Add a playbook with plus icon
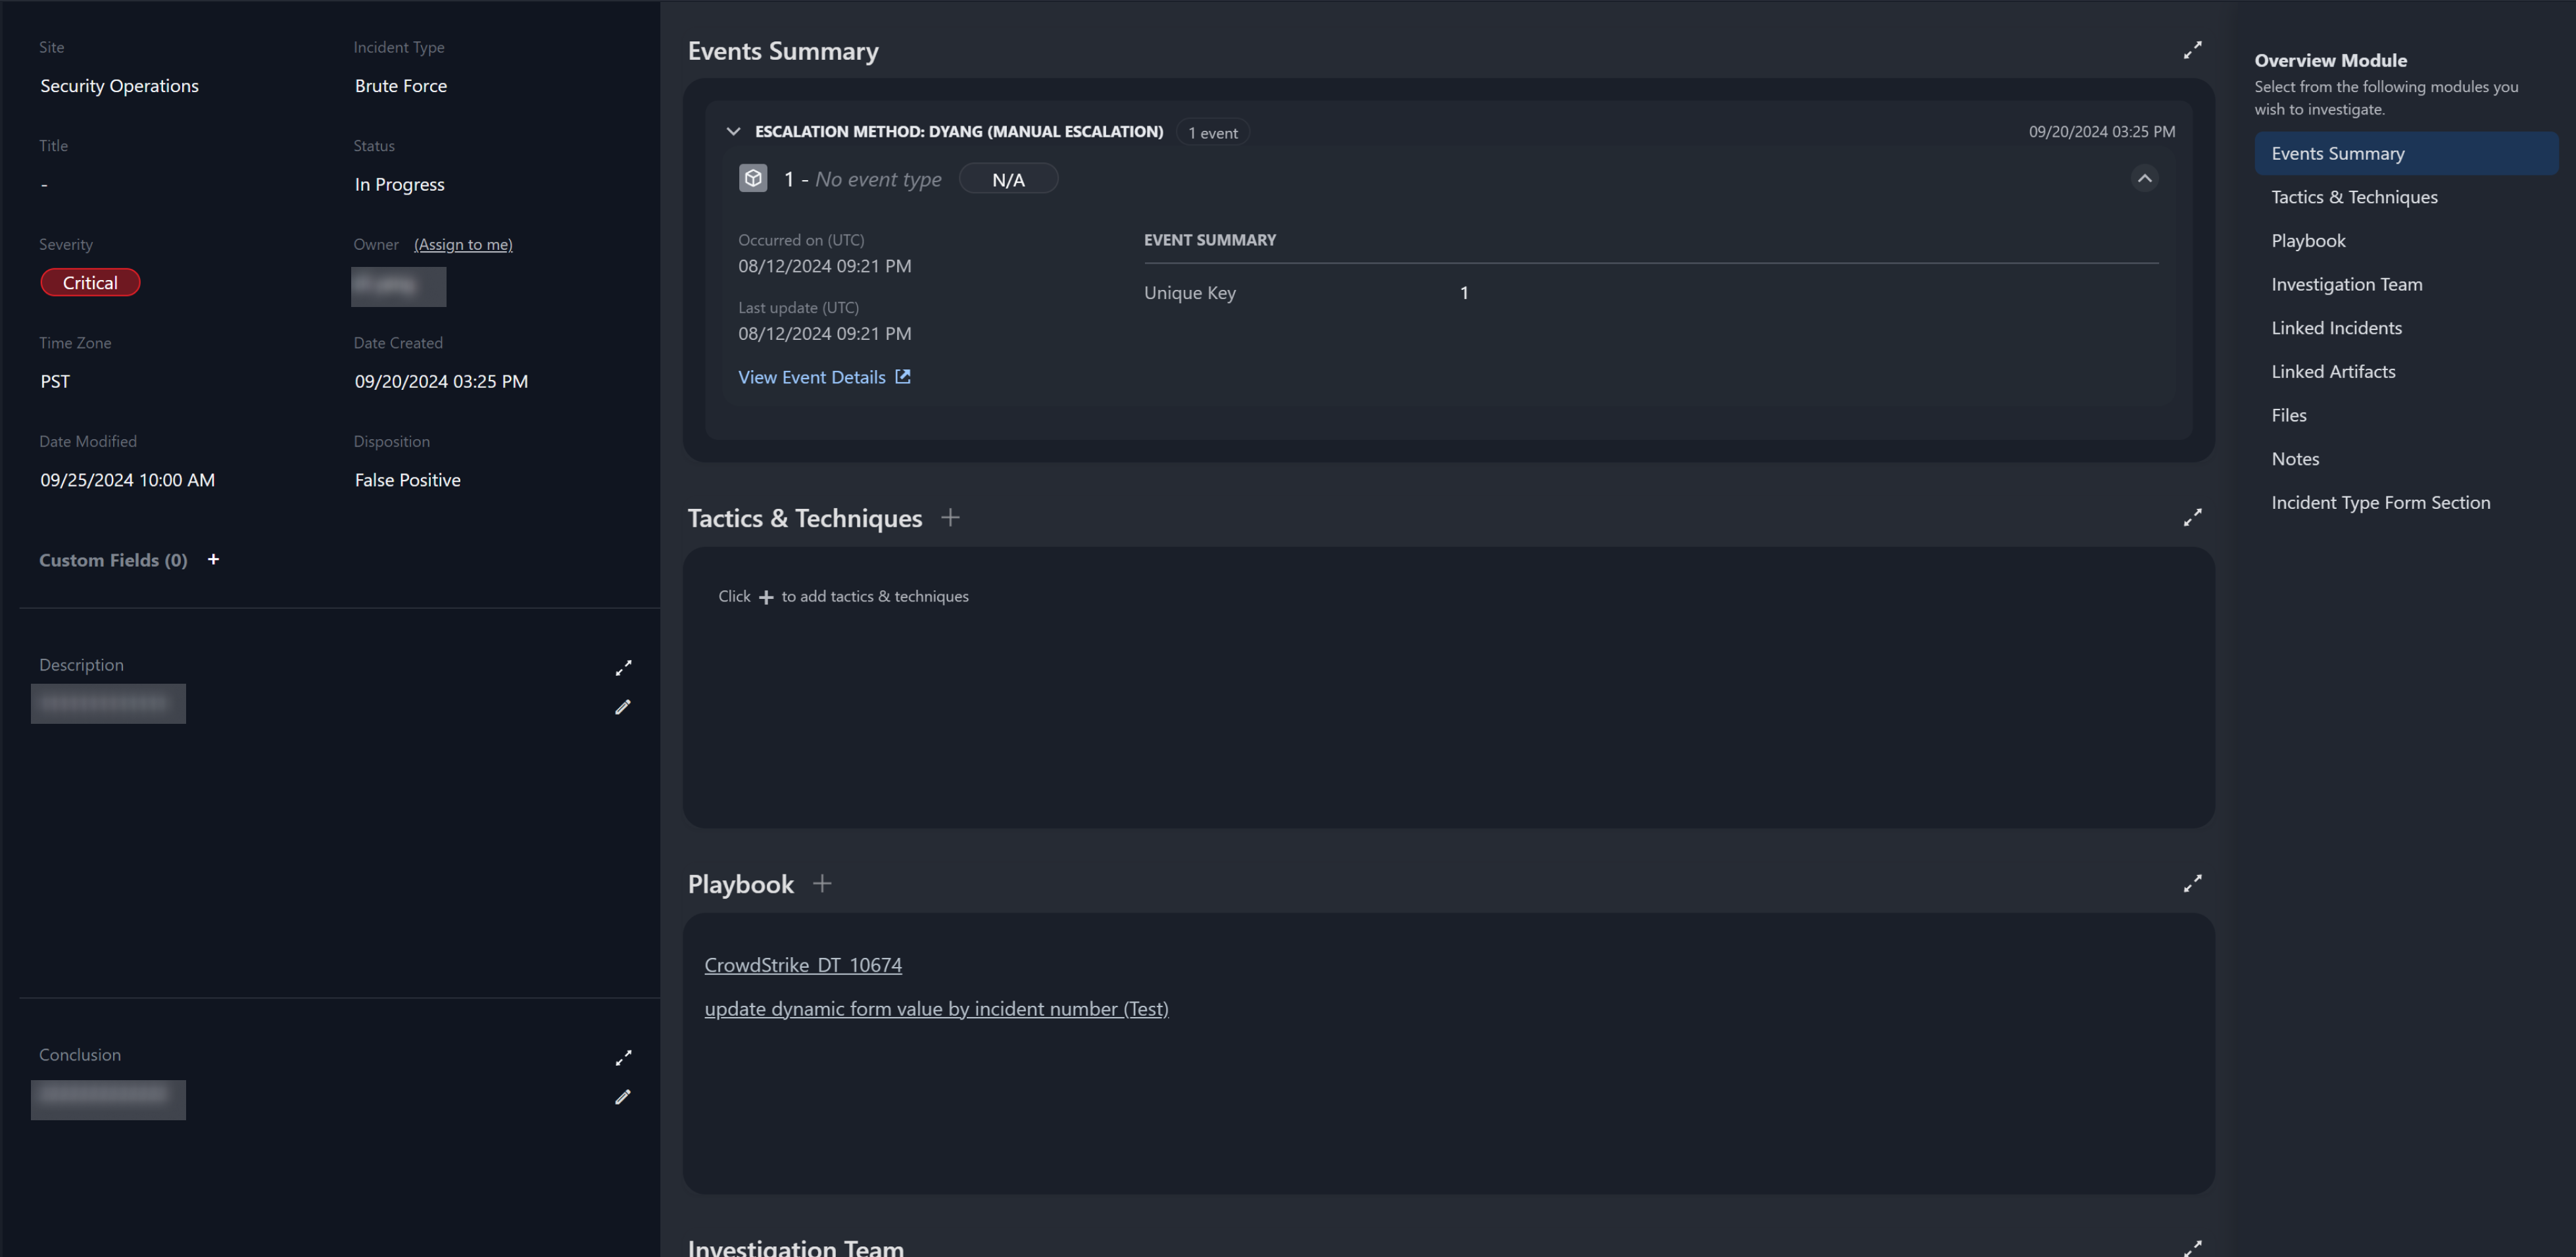The width and height of the screenshot is (2576, 1257). tap(822, 883)
